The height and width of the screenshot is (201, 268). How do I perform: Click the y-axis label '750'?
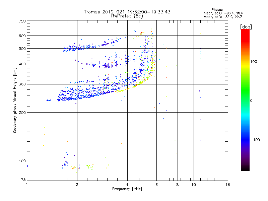22,21
